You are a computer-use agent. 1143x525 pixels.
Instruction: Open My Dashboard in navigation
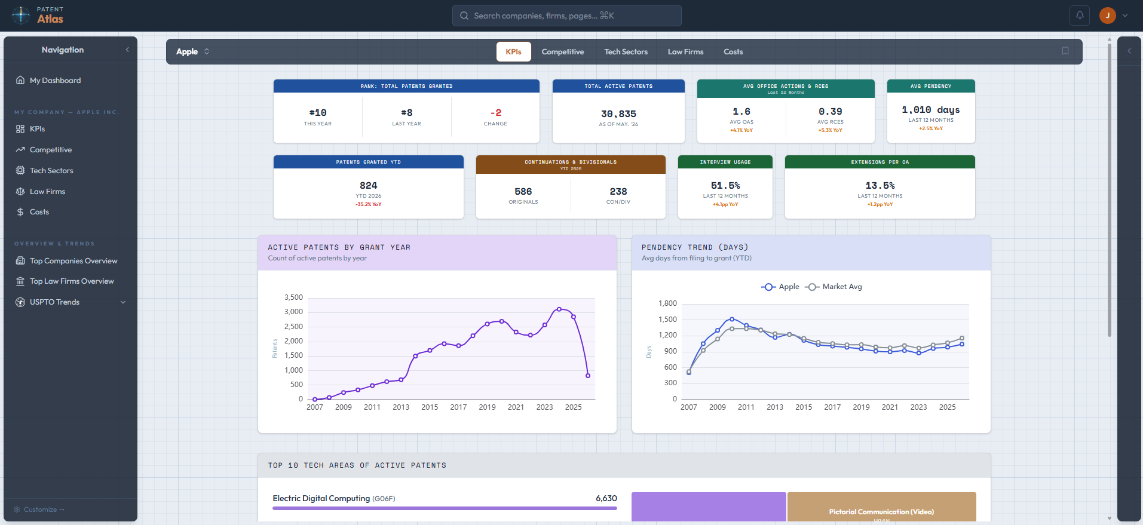pyautogui.click(x=71, y=80)
